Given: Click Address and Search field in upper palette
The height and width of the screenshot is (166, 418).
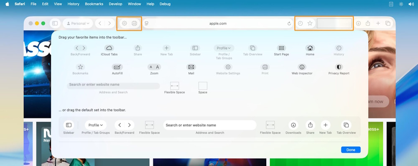Looking at the screenshot, I should click(x=113, y=86).
